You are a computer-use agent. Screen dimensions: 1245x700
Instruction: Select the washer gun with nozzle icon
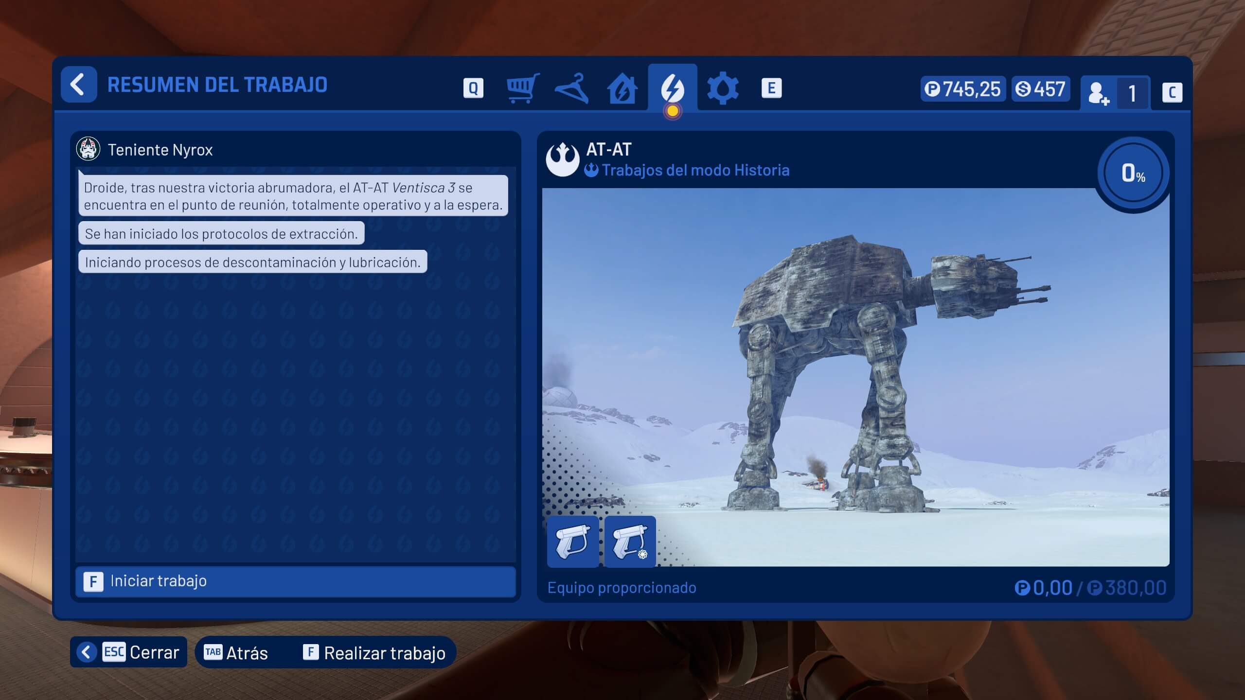(x=630, y=542)
